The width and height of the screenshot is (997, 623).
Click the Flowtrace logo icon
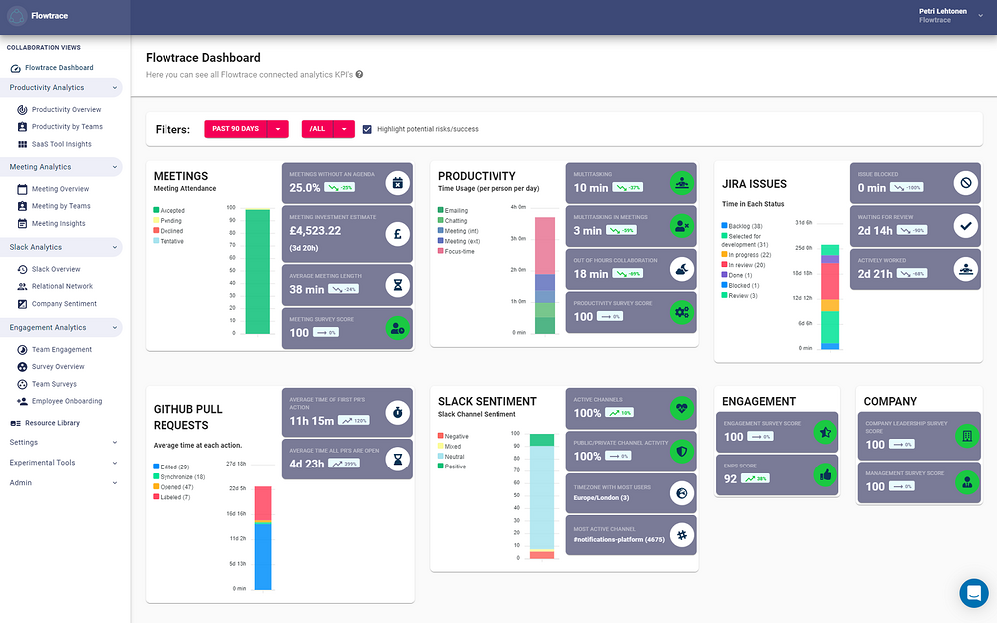(x=16, y=16)
